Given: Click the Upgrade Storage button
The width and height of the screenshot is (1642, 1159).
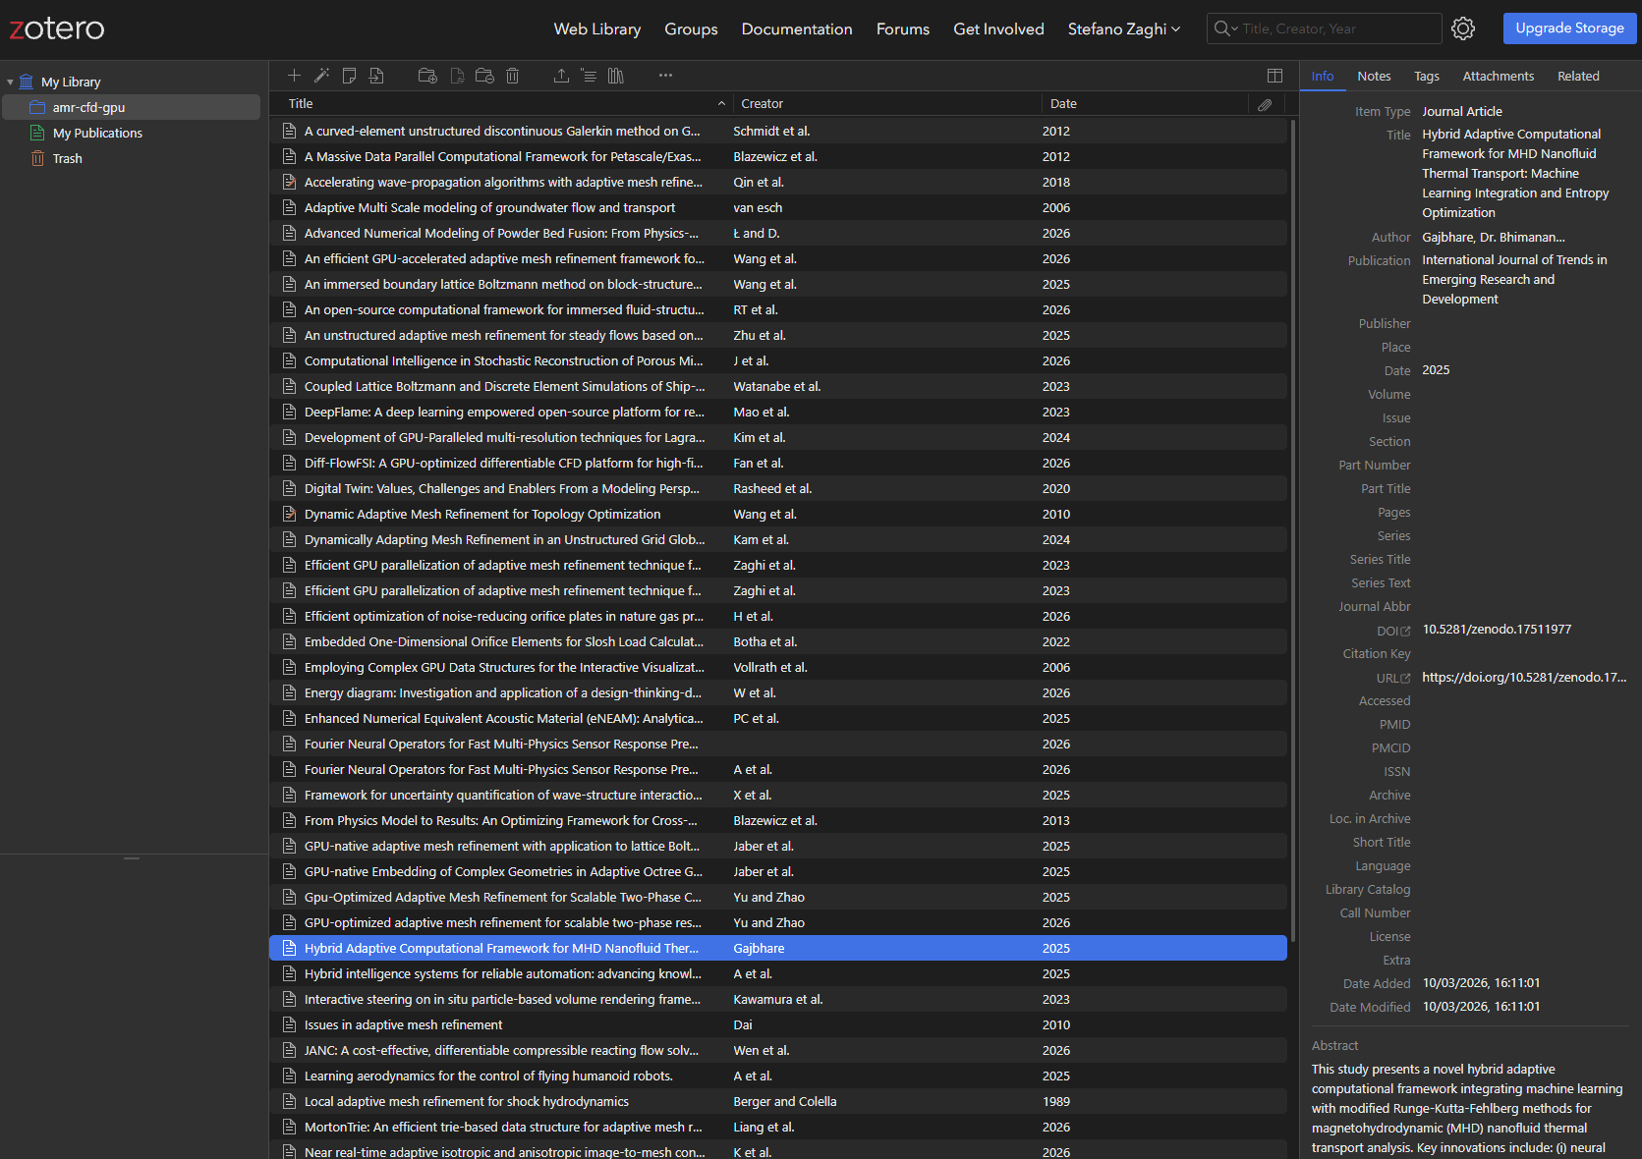Looking at the screenshot, I should [x=1568, y=28].
